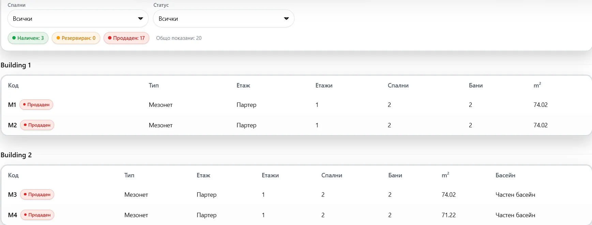The height and width of the screenshot is (225, 592).
Task: Toggle the Продаден: 17 filter chip
Action: tap(126, 38)
